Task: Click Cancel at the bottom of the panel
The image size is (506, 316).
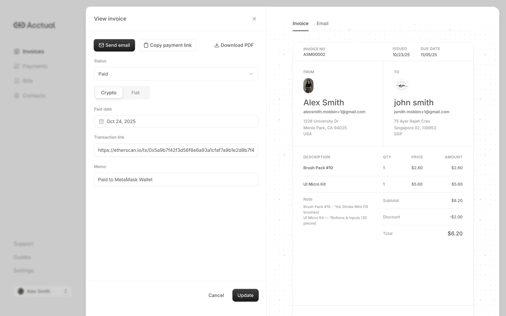Action: 216,295
